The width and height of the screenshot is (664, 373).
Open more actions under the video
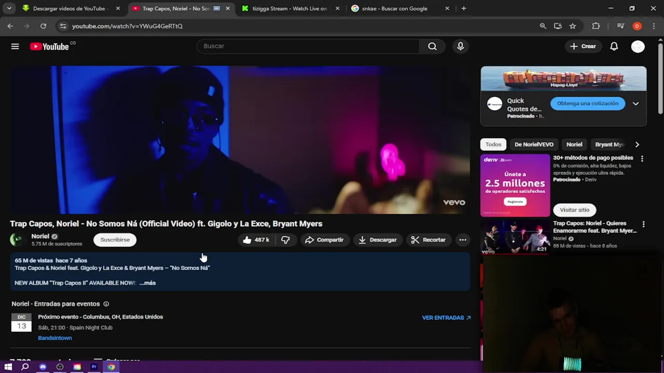pos(463,240)
